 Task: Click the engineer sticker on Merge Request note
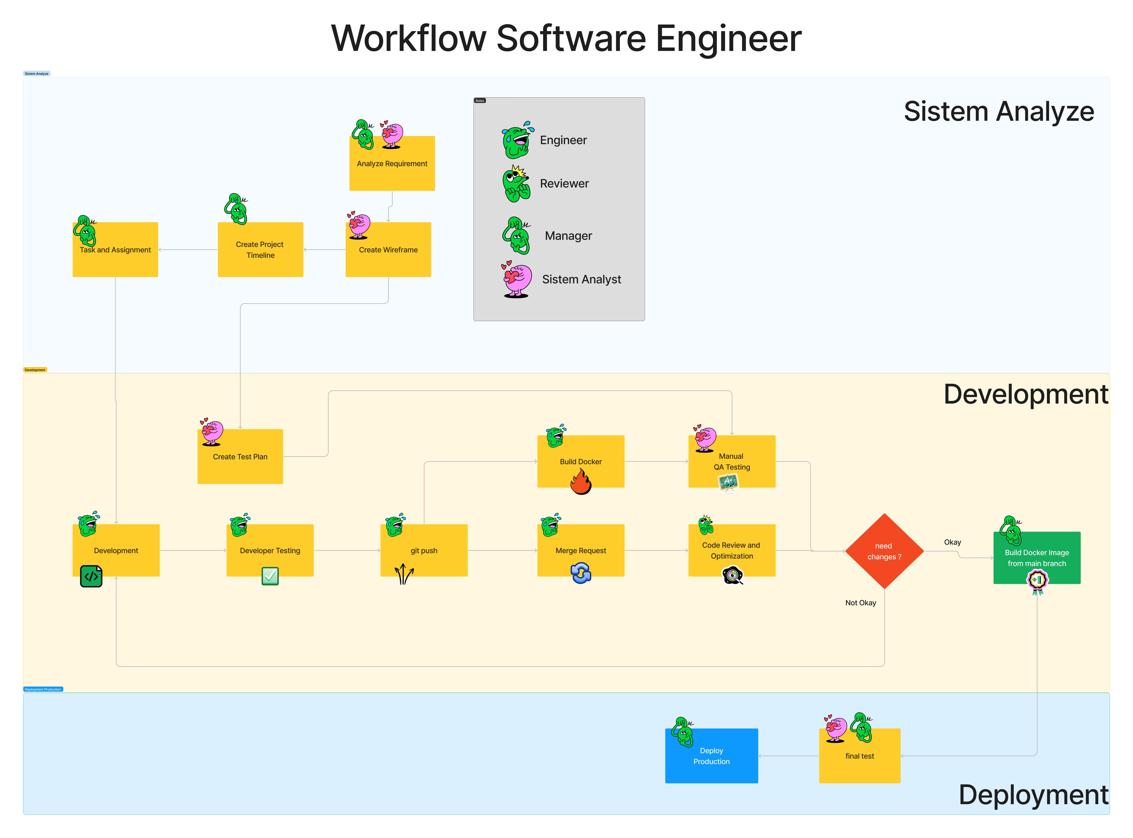point(551,525)
